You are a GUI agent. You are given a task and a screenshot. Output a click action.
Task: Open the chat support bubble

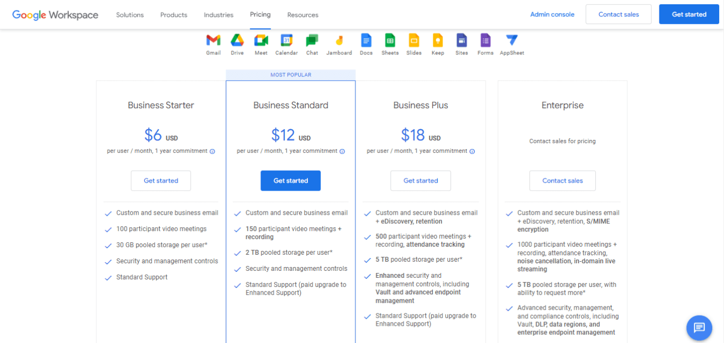pyautogui.click(x=699, y=328)
